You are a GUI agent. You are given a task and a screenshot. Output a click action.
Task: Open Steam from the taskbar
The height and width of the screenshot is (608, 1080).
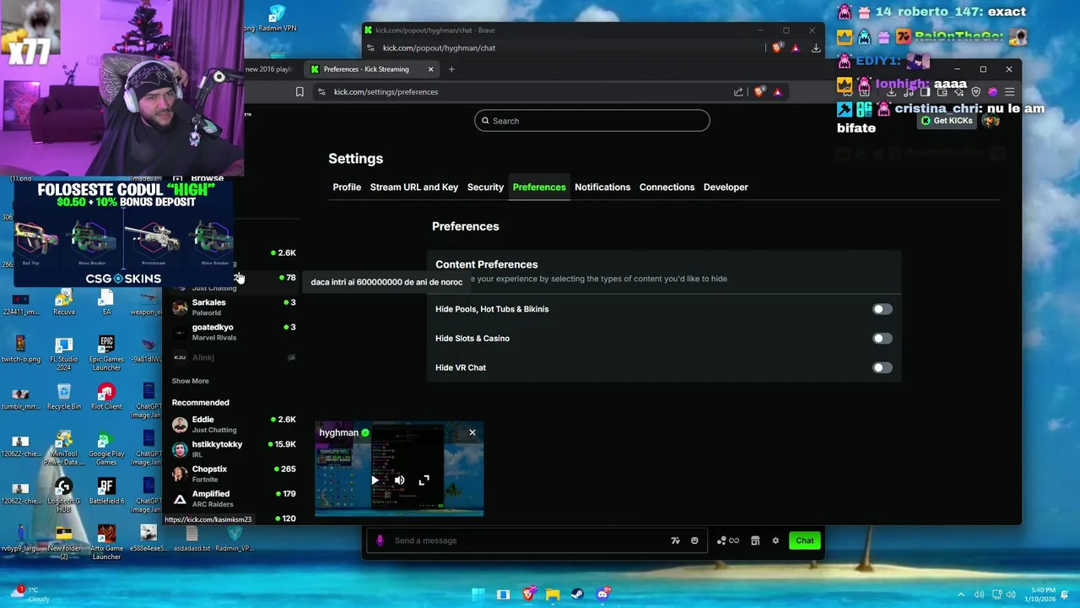point(577,594)
